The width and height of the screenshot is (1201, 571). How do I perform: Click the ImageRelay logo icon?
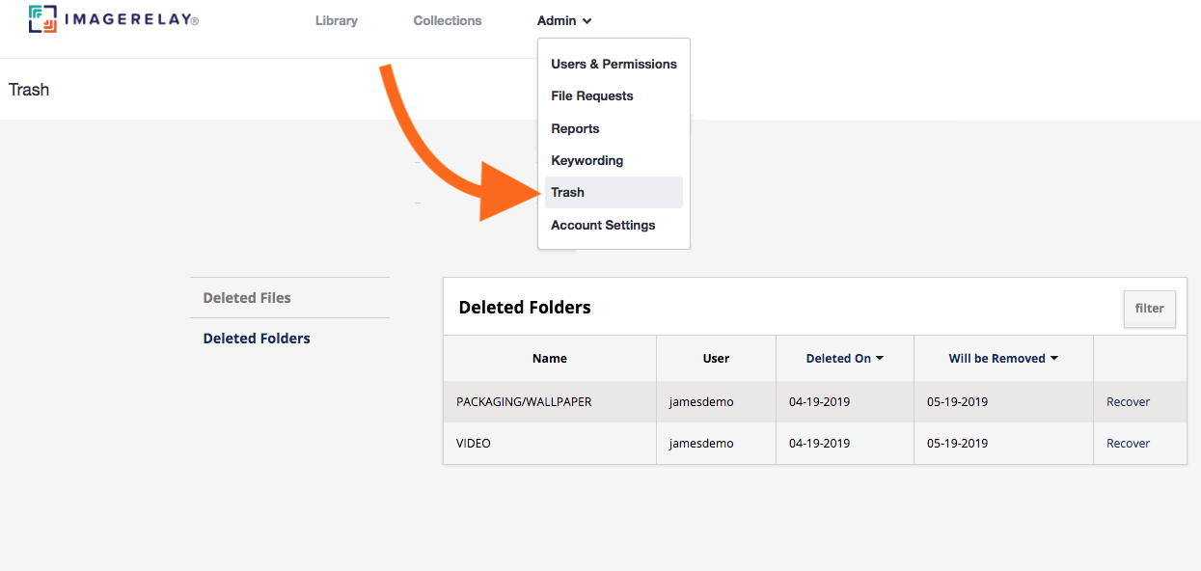(x=42, y=19)
